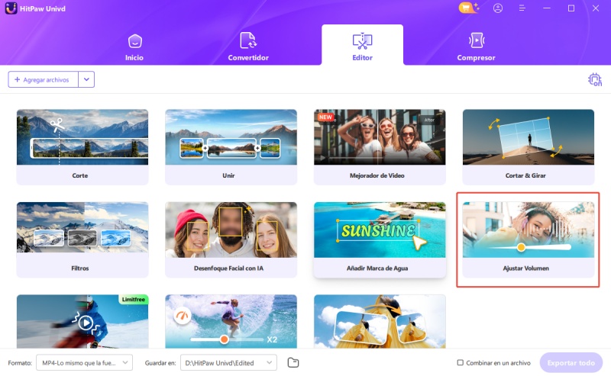Enable Combinar en un archivo checkbox
611x376 pixels.
tap(461, 363)
